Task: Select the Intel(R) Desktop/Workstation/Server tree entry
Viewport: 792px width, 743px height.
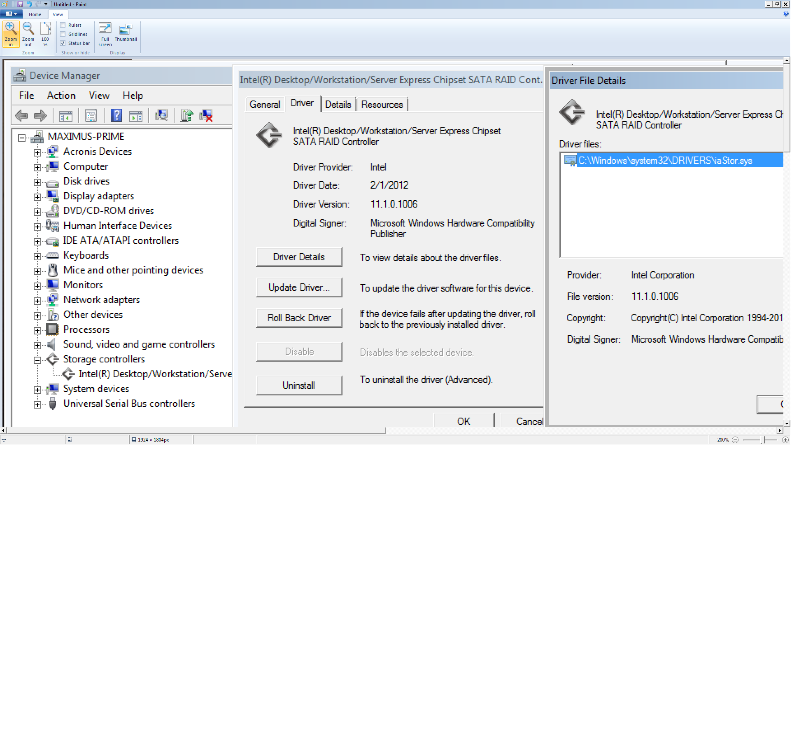Action: point(155,374)
